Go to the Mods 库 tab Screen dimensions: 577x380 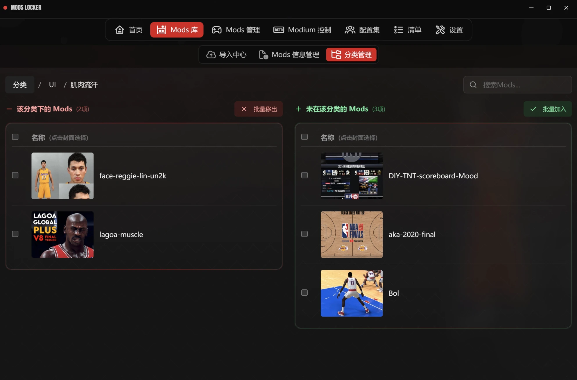tap(177, 30)
